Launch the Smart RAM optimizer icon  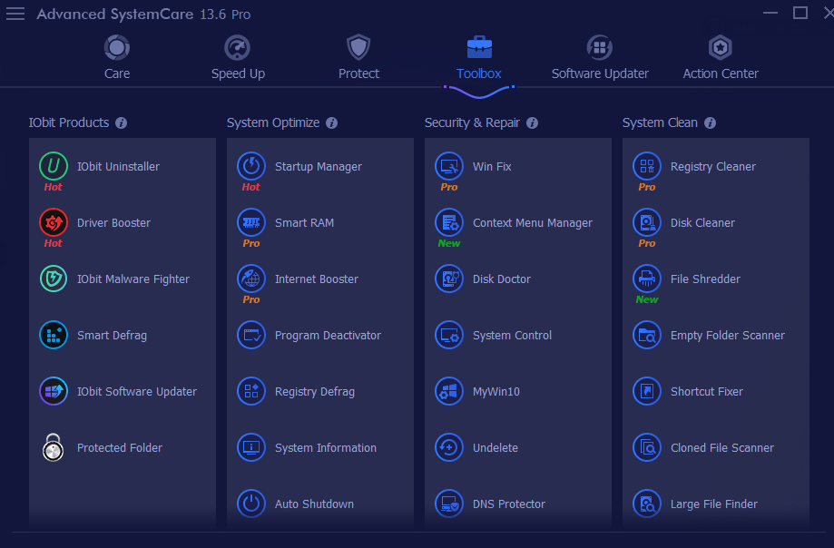(x=250, y=222)
